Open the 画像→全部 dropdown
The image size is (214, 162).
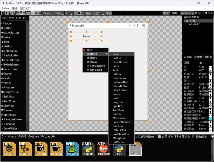(x=95, y=13)
